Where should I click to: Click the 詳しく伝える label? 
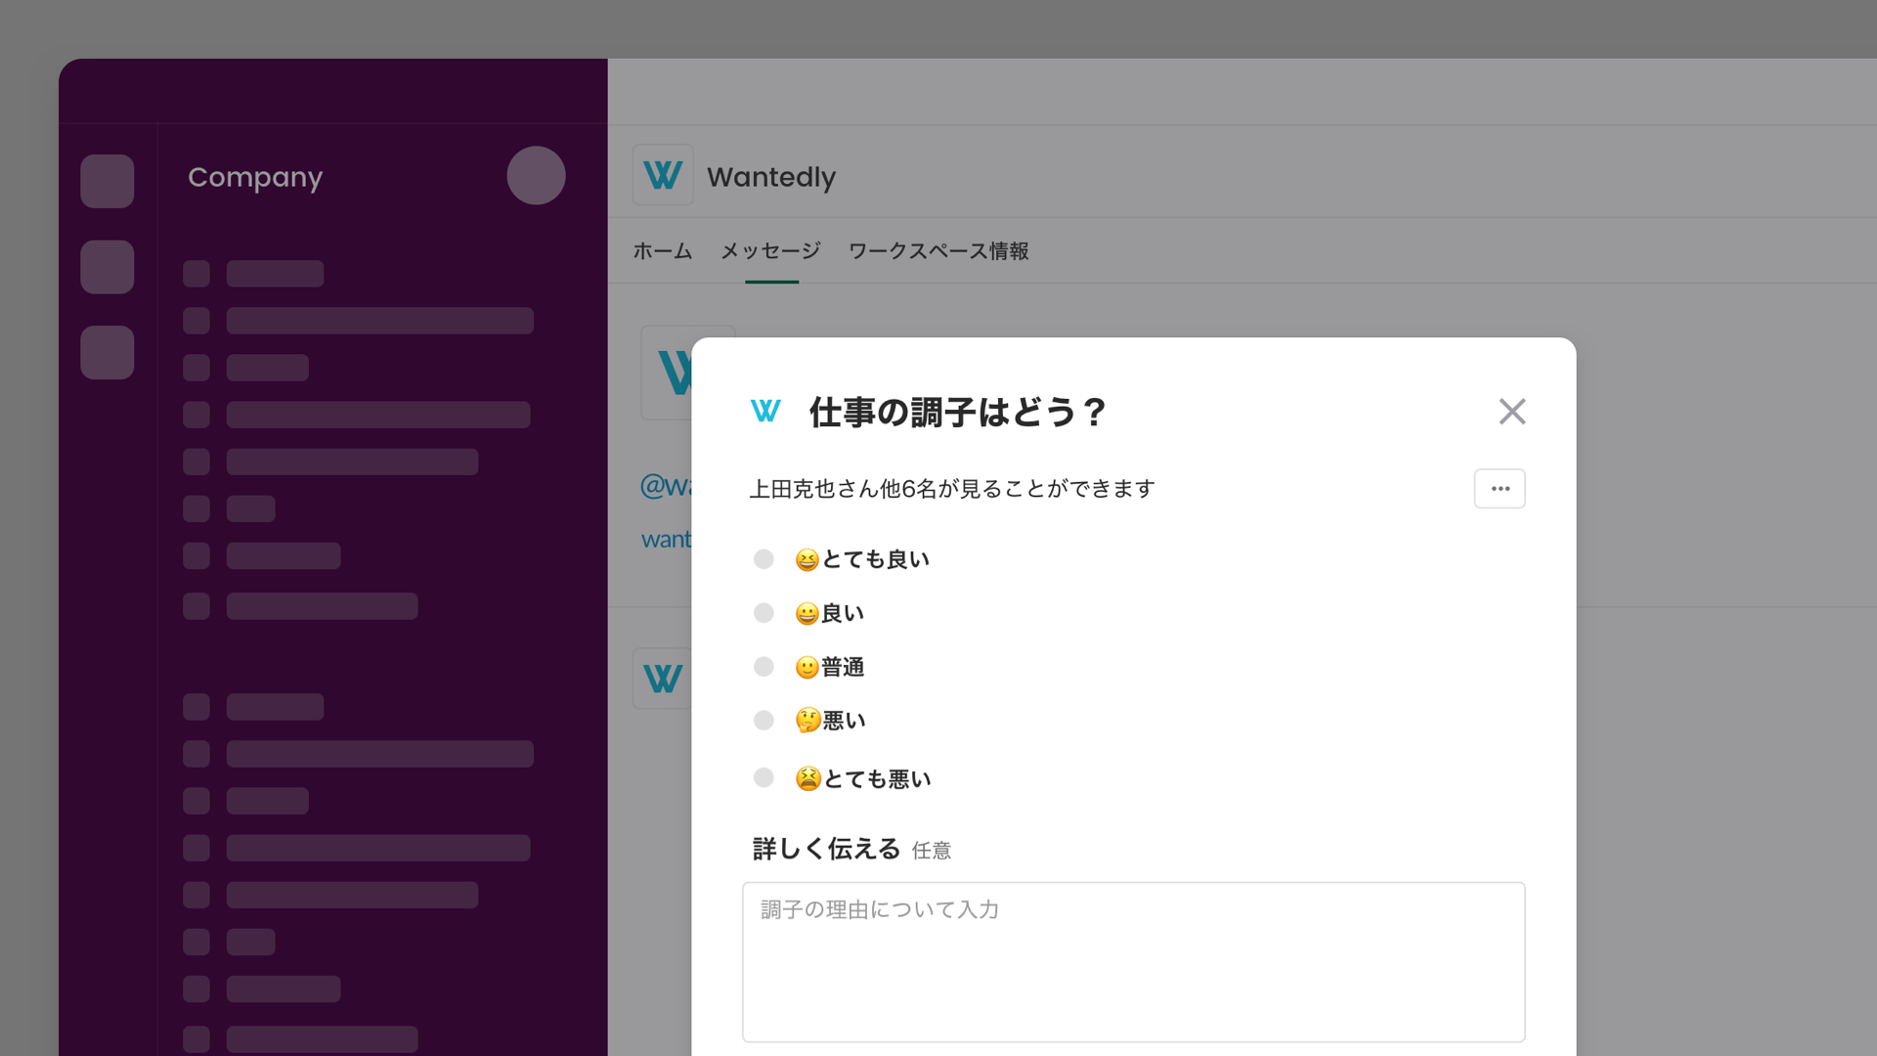826,849
